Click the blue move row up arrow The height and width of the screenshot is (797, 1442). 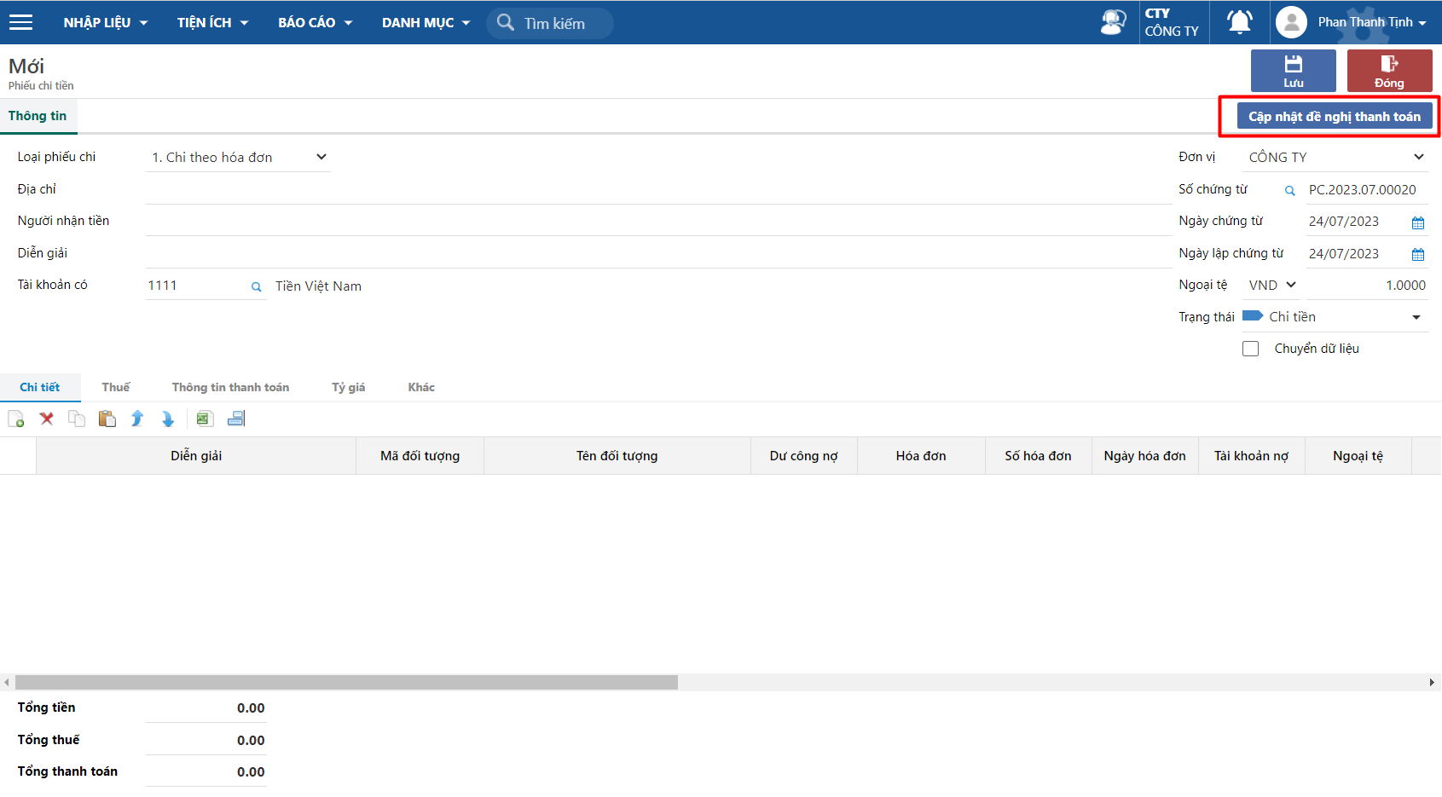(137, 419)
